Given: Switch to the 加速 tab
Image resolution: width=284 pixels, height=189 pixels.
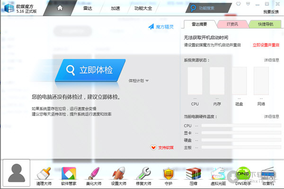Looking at the screenshot, I should pos(115,8).
